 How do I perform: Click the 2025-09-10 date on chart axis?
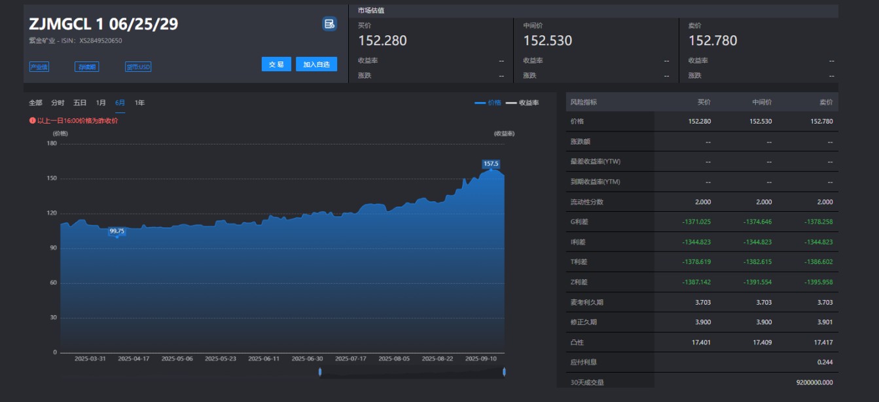tap(480, 358)
